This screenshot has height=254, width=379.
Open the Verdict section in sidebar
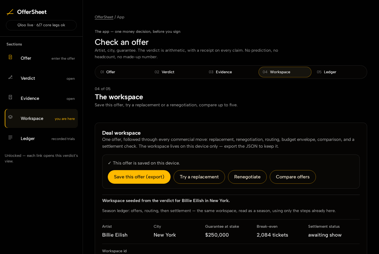tap(41, 78)
